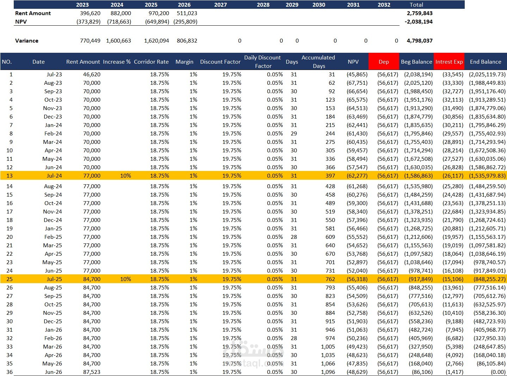
Task: Select the total rent value 2,759,843
Action: point(420,13)
